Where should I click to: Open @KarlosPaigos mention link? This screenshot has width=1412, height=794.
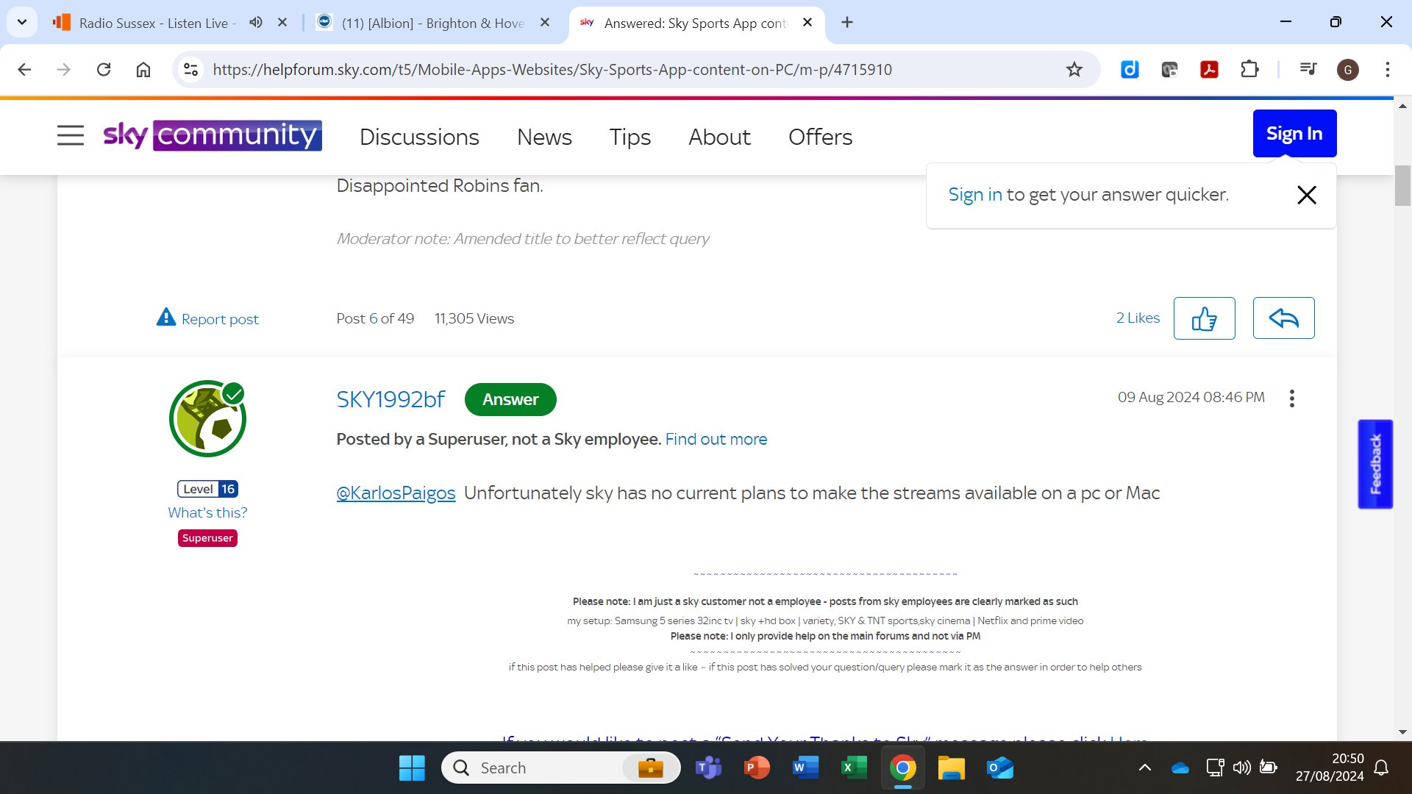pyautogui.click(x=396, y=493)
